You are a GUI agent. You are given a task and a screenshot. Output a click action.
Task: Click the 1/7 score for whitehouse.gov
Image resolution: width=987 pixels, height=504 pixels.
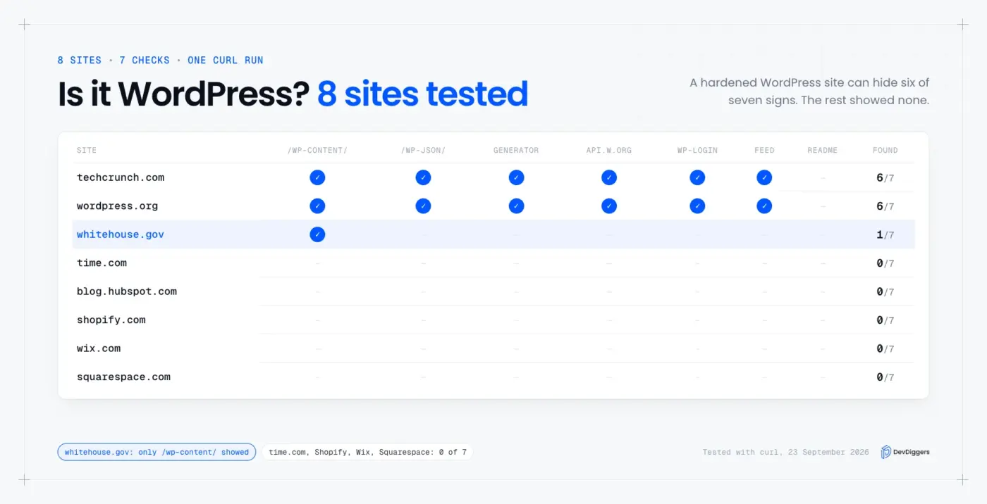pos(885,235)
